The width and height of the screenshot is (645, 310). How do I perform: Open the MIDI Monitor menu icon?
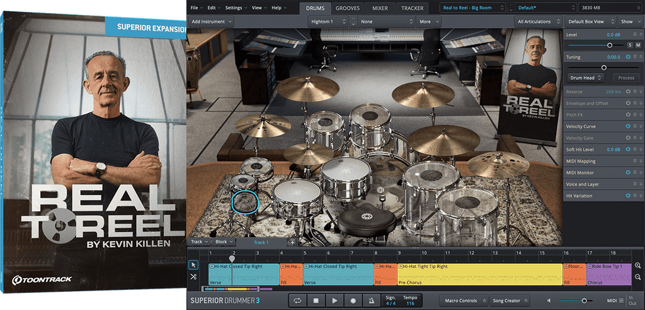(635, 172)
